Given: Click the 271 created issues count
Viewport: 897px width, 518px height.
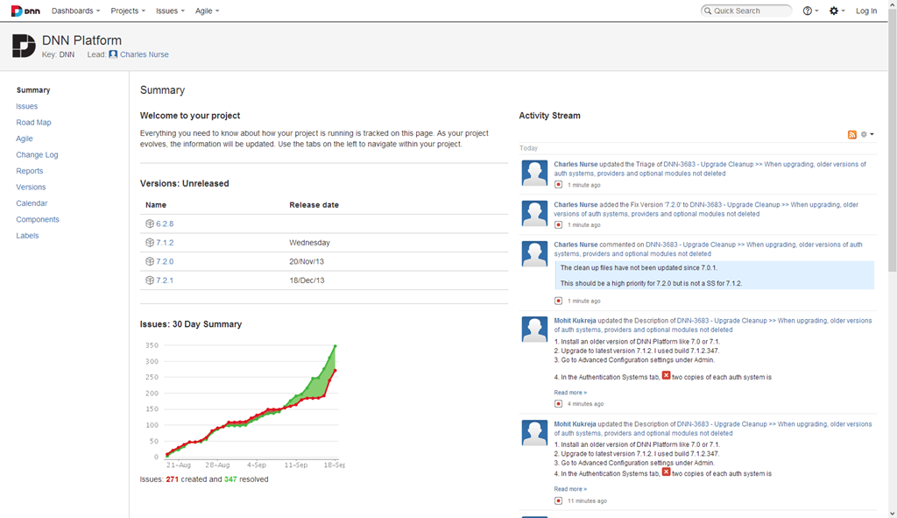Looking at the screenshot, I should point(173,479).
